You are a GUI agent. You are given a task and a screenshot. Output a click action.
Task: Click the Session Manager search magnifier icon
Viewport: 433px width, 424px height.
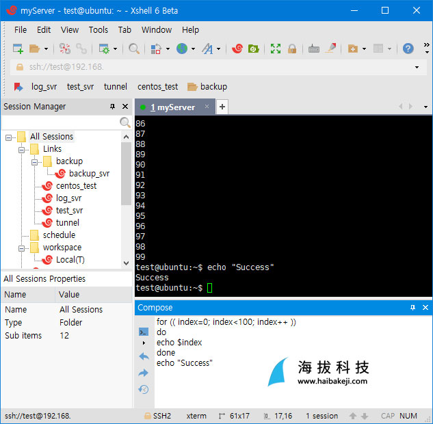[125, 122]
